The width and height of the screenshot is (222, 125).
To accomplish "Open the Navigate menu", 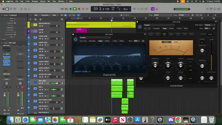I will click(35, 1).
